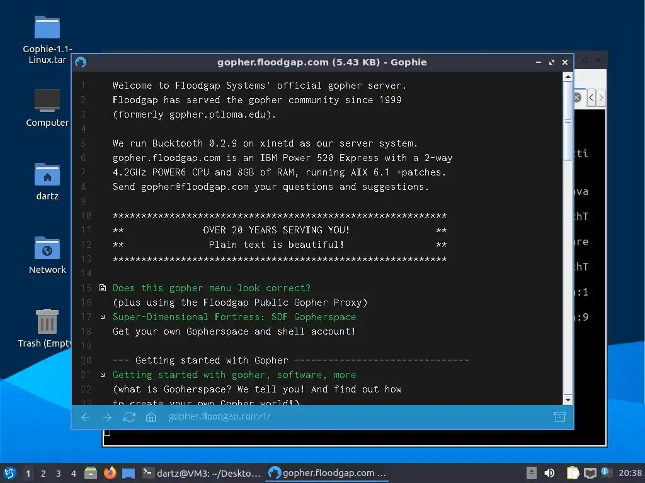Switch to workspace 4

pyautogui.click(x=74, y=474)
